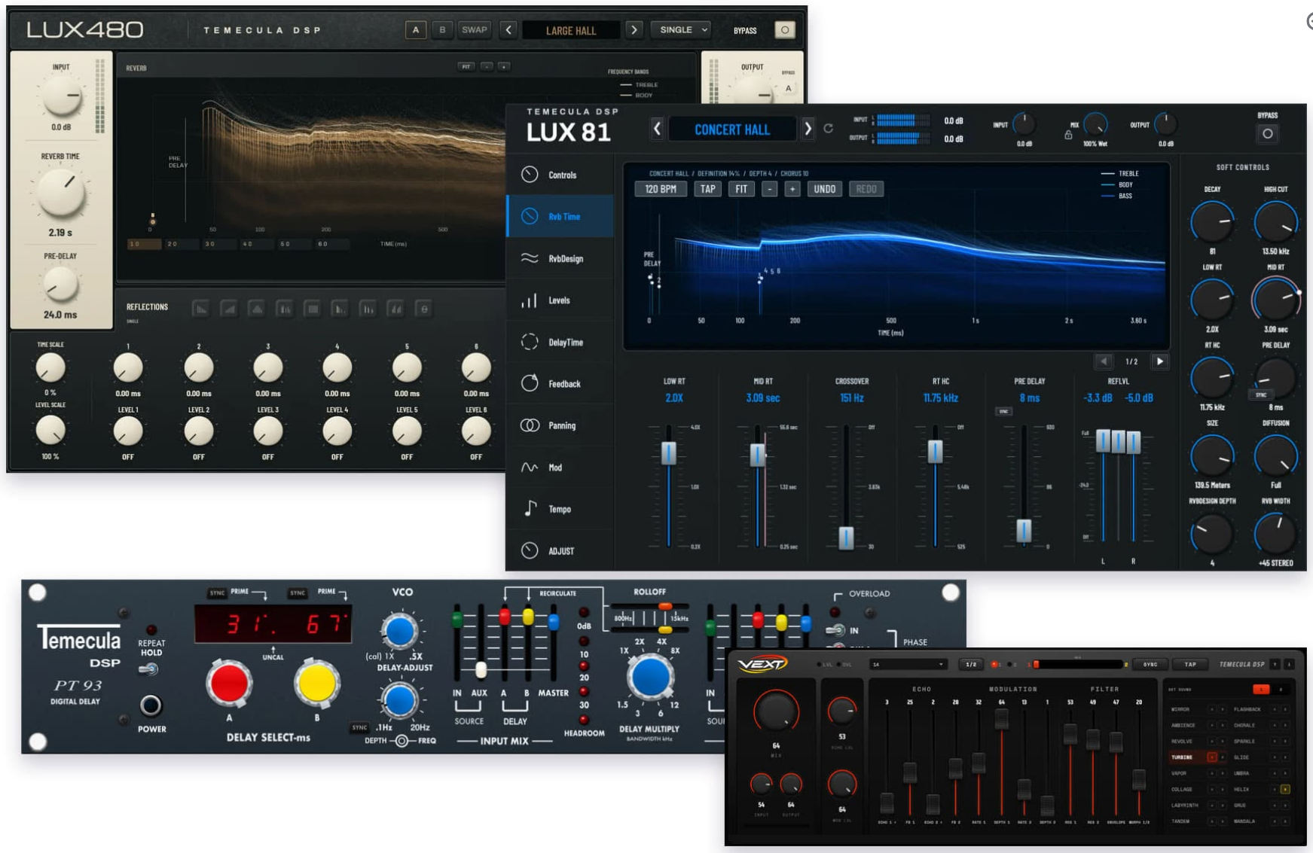Open the preset dropdown in Vext header
1313x853 pixels.
point(908,664)
